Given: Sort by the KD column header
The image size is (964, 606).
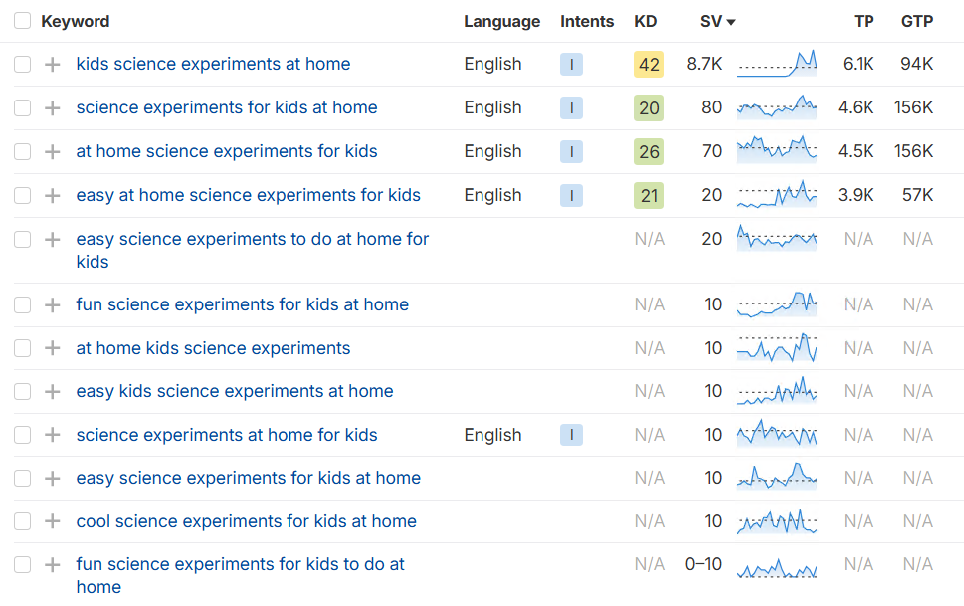Looking at the screenshot, I should click(645, 22).
